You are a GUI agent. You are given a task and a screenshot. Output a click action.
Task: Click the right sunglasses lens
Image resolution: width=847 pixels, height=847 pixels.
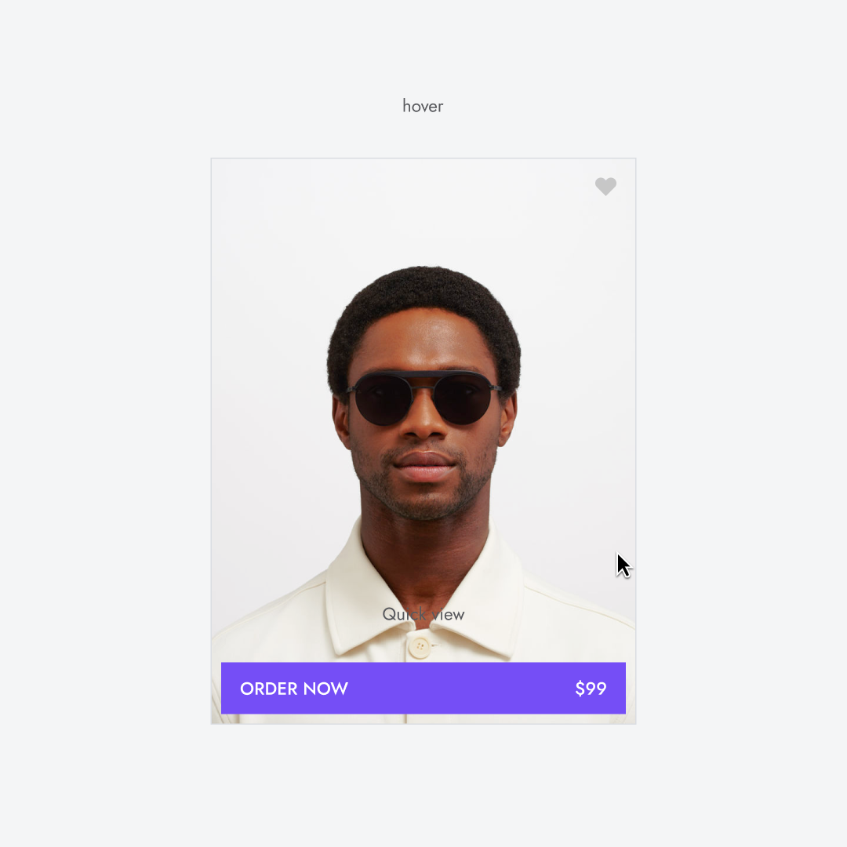click(463, 400)
